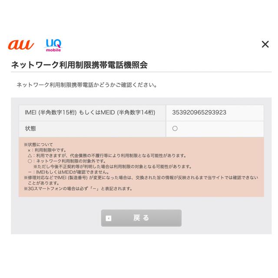Click the ※状態について note heading
This screenshot has height=278, width=278.
(38, 145)
